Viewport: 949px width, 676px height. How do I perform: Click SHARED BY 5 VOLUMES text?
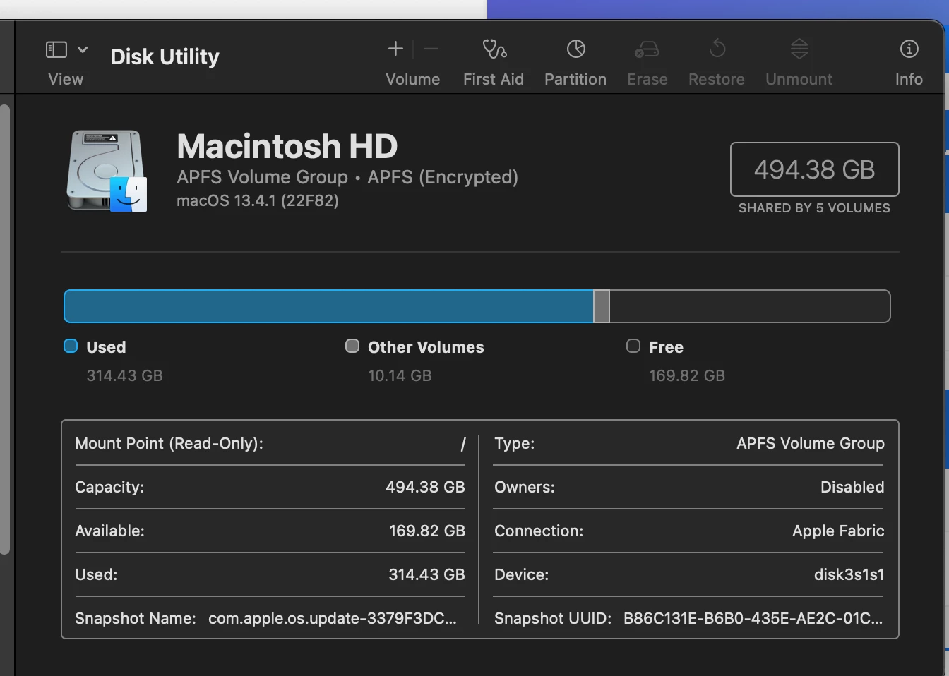814,208
